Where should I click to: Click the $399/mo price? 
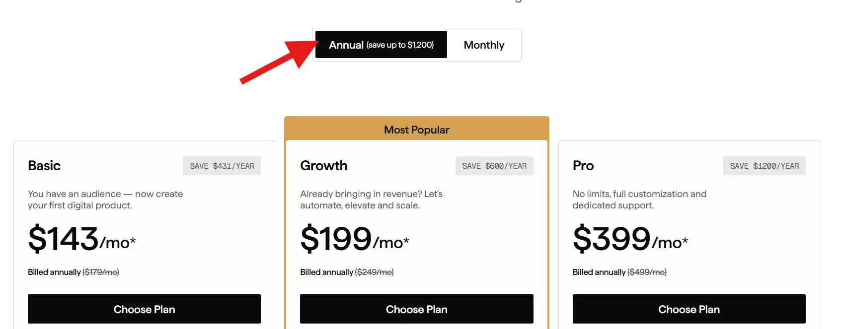tap(630, 239)
